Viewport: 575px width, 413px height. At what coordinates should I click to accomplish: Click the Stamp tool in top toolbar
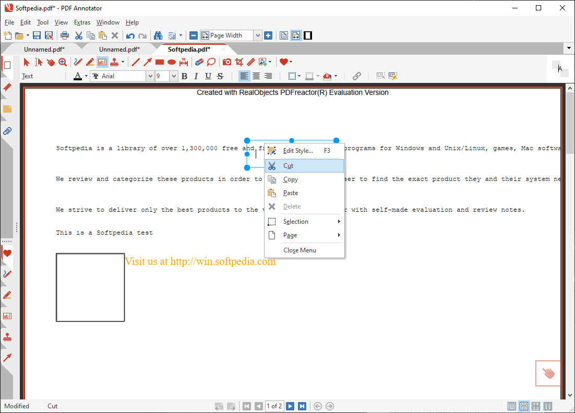114,62
